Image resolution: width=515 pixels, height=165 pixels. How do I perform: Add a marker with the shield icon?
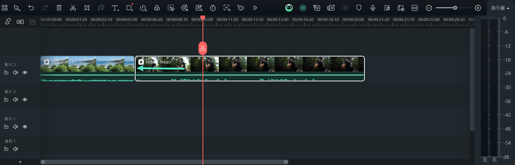coord(359,8)
